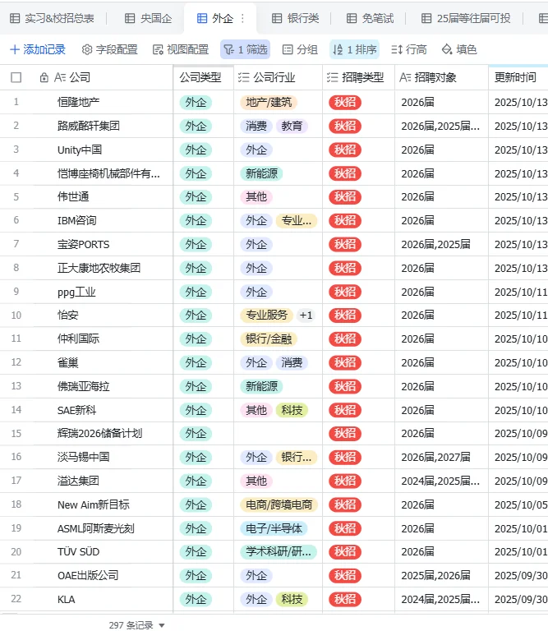This screenshot has width=548, height=631.
Task: Click the table icon on 实习&校招总表 tab
Action: [15, 19]
